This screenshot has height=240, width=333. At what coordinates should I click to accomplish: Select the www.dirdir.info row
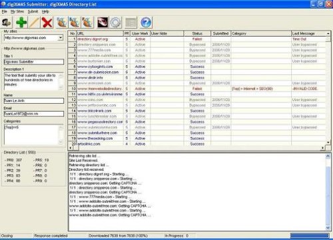point(197,78)
